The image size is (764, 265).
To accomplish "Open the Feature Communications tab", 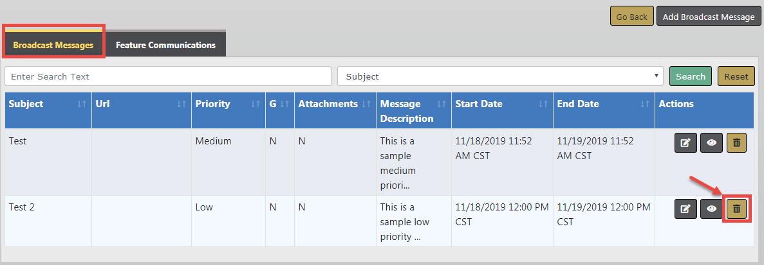I will [x=165, y=45].
